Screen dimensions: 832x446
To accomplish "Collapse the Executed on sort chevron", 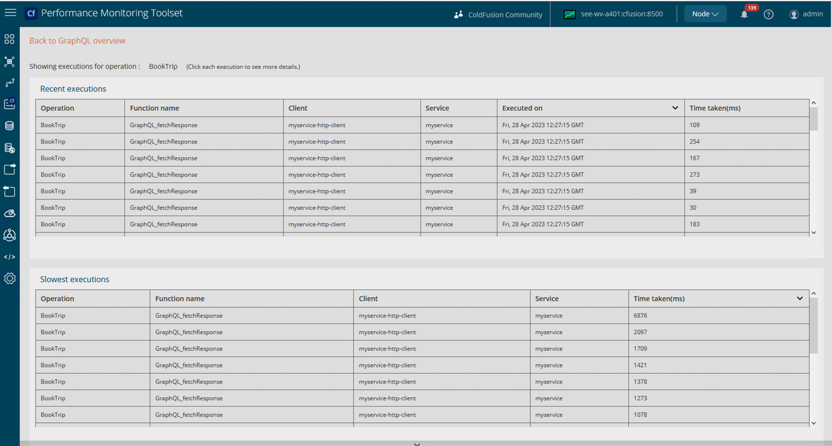I will 675,107.
